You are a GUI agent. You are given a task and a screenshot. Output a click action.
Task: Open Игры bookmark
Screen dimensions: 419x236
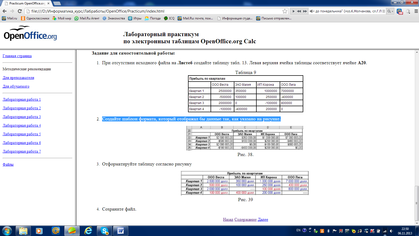(135, 18)
